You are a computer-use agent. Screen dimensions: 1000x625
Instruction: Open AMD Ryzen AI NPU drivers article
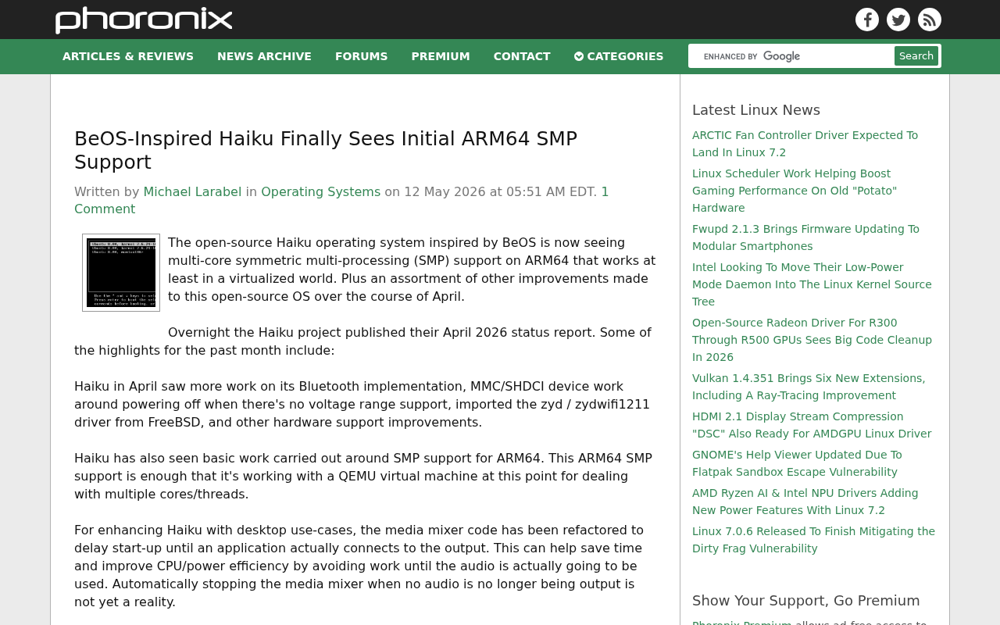[x=805, y=502]
